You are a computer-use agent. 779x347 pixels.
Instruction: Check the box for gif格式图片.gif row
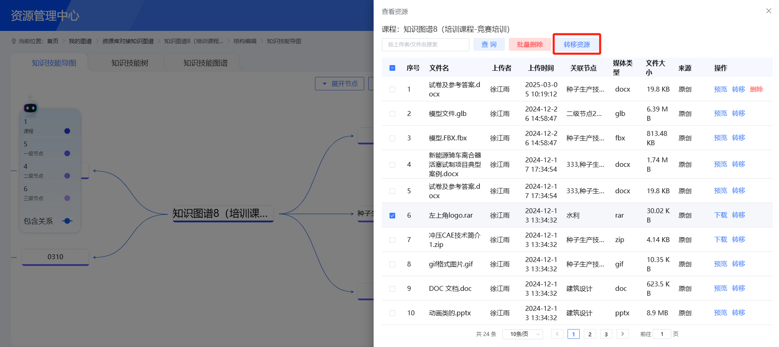pyautogui.click(x=392, y=264)
